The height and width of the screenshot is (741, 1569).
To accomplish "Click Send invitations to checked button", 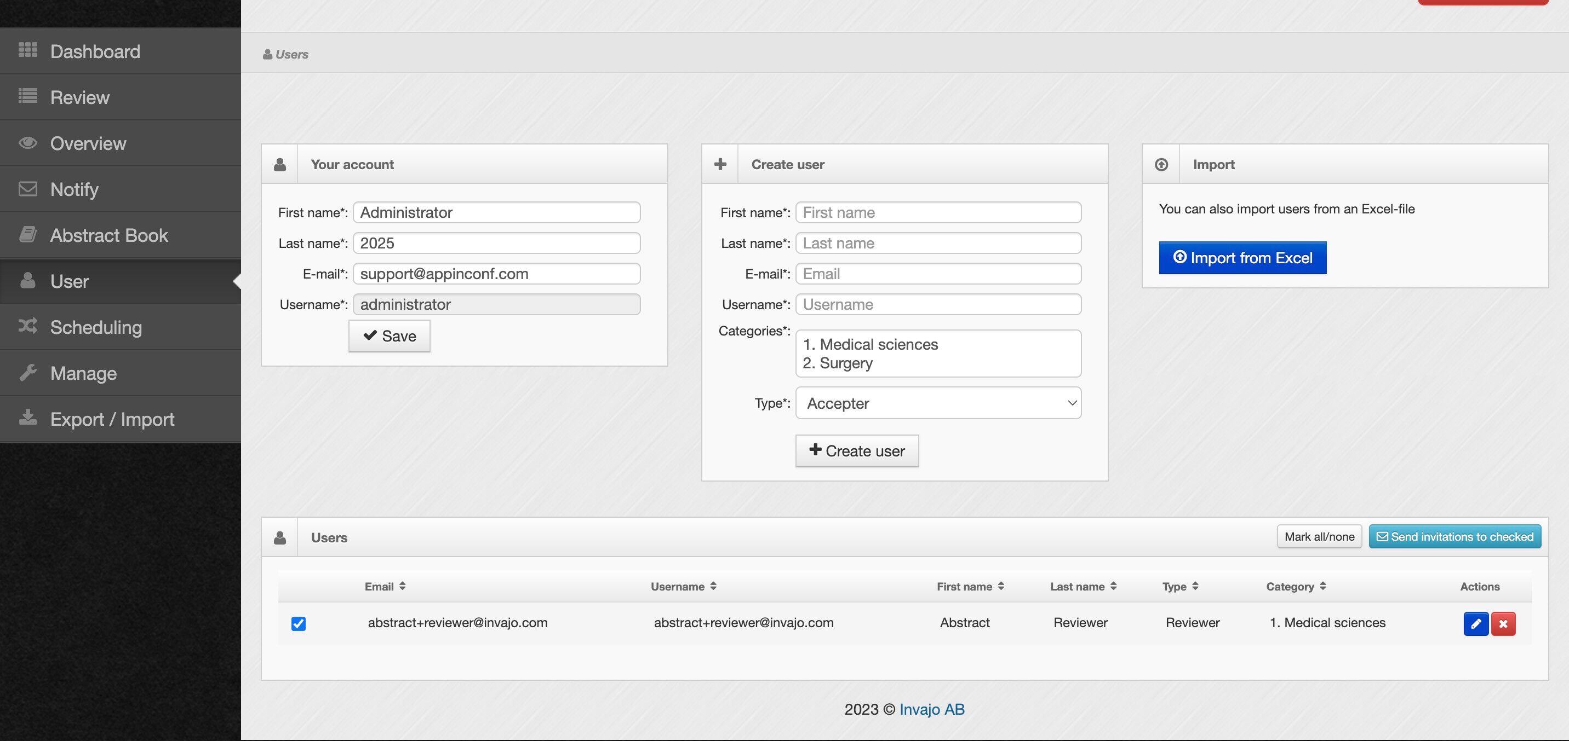I will point(1455,536).
